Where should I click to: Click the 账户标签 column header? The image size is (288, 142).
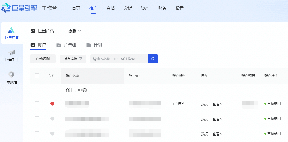pyautogui.click(x=179, y=76)
